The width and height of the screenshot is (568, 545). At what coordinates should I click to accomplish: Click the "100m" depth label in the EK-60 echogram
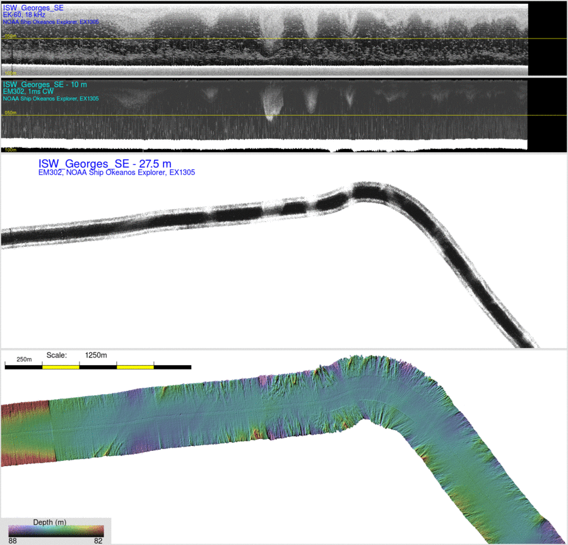(x=10, y=73)
